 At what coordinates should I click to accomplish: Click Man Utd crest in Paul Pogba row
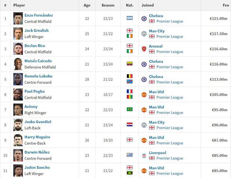[x=144, y=95]
